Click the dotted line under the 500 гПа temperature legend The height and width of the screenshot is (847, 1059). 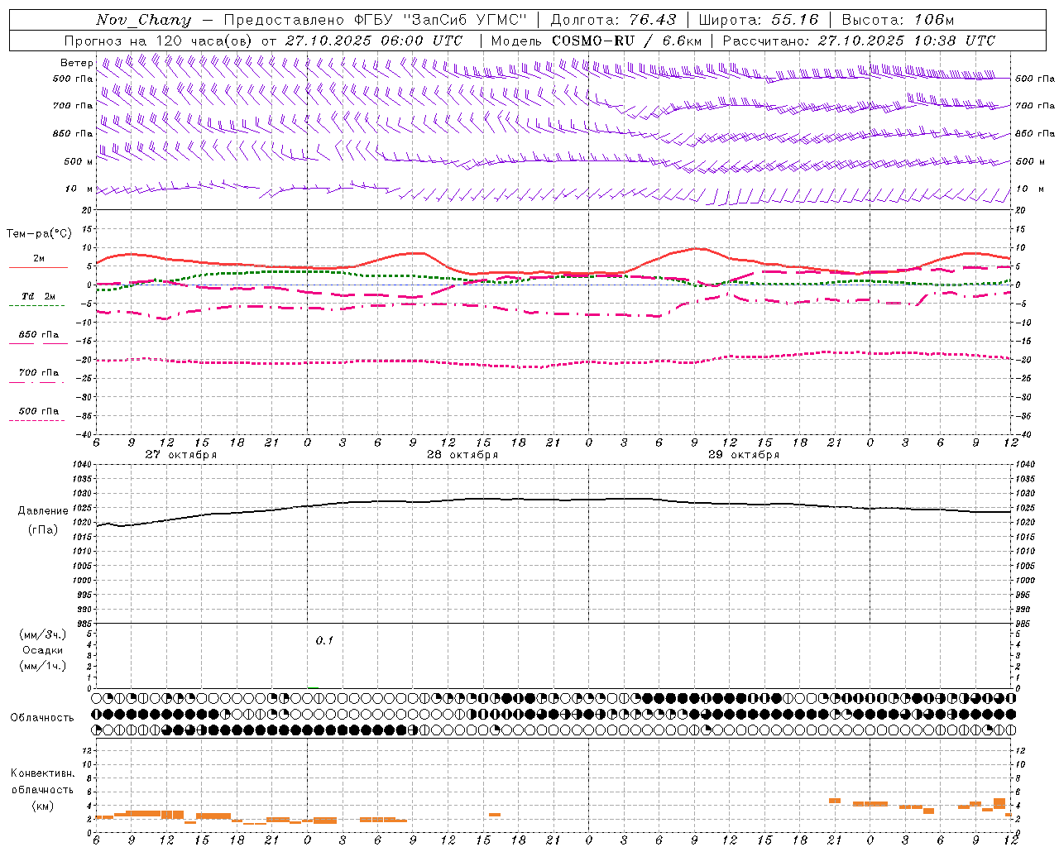coord(37,420)
